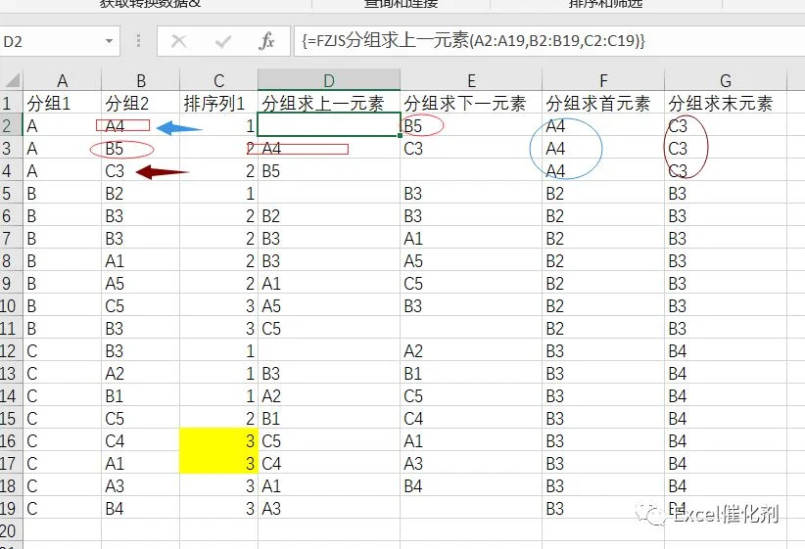Select row 19 header

(12, 509)
